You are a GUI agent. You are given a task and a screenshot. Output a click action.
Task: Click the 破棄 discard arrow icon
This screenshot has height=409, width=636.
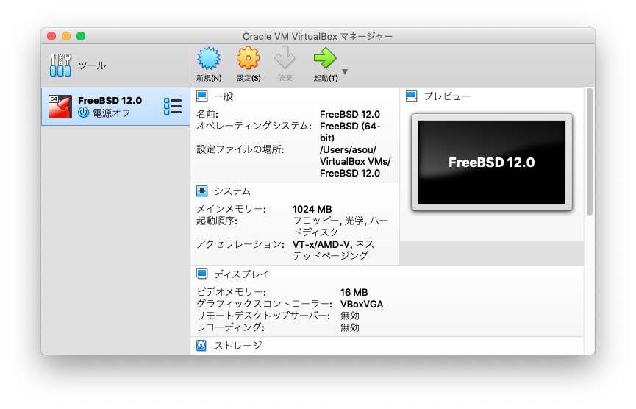pyautogui.click(x=285, y=59)
